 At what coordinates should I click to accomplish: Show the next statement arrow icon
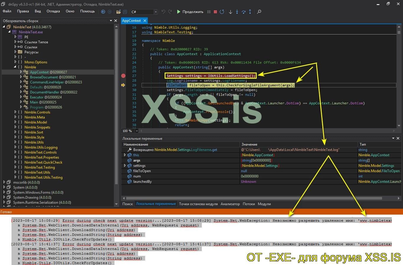pyautogui.click(x=230, y=12)
